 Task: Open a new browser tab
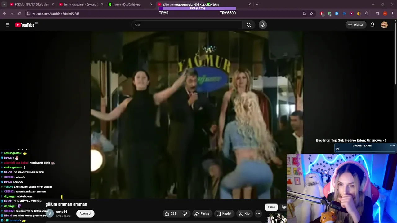[x=257, y=4]
